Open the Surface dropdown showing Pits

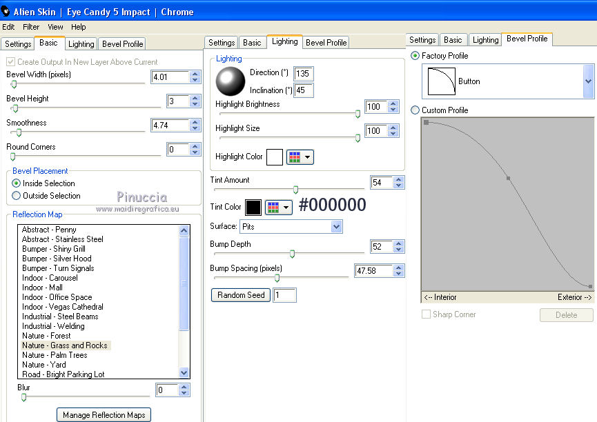coord(291,226)
